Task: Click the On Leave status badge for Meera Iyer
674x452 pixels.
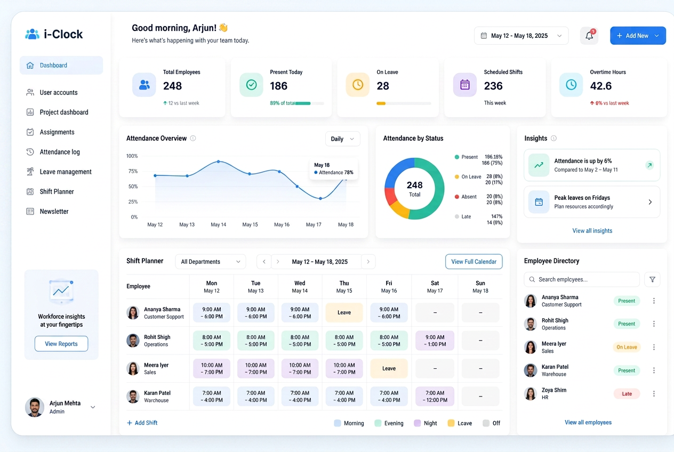Action: [x=627, y=347]
